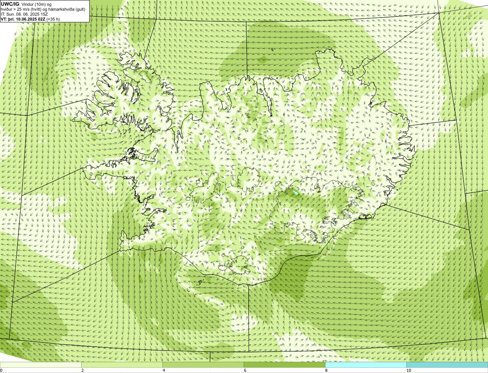The width and height of the screenshot is (488, 373).
Task: Click the scale label "8"
Action: [326, 370]
